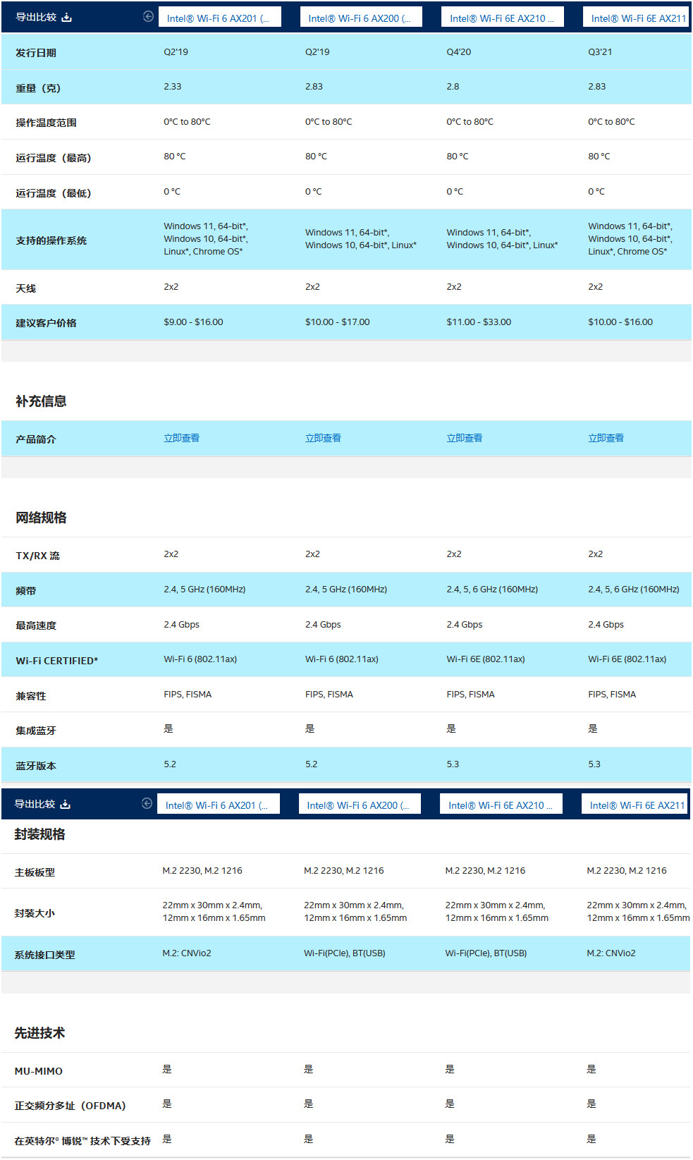693x1160 pixels.
Task: Open 立即查看 product brief for AX211 column
Action: [x=606, y=438]
